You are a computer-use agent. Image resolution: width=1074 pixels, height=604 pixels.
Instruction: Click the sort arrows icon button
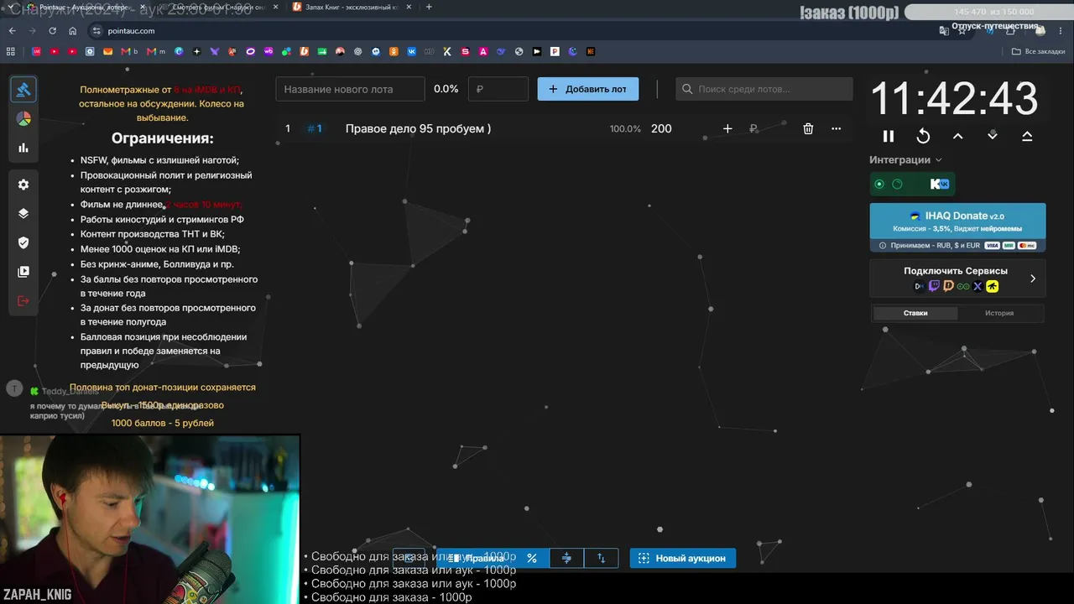tap(601, 558)
